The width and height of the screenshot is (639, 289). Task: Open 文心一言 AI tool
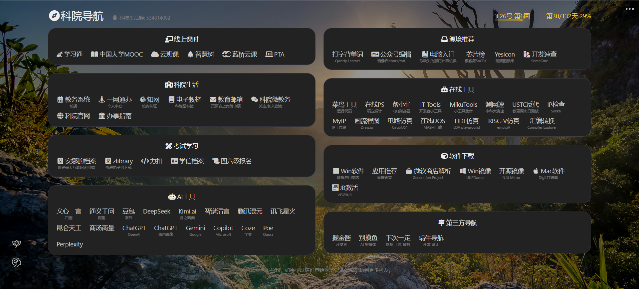pyautogui.click(x=69, y=214)
